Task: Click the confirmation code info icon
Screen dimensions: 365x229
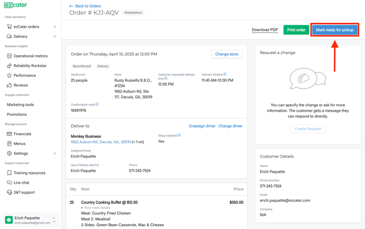Action: pos(97,104)
